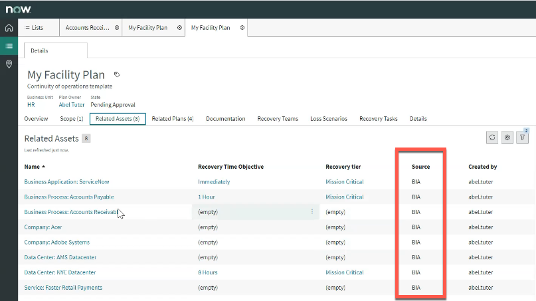
Task: Open Business Application: ServiceNow record
Action: (66, 181)
